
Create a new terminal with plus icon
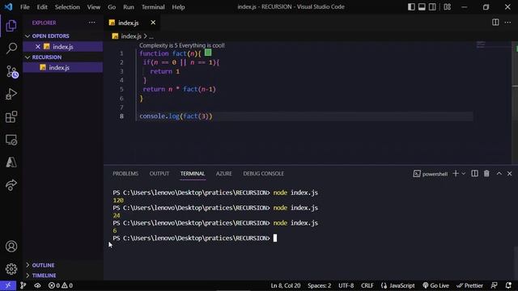456,174
